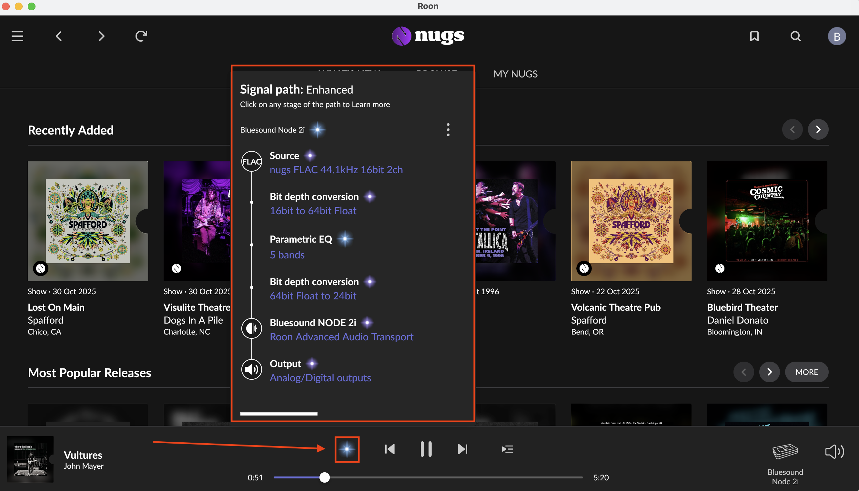Open the hamburger navigation menu
This screenshot has height=491, width=859.
point(17,36)
